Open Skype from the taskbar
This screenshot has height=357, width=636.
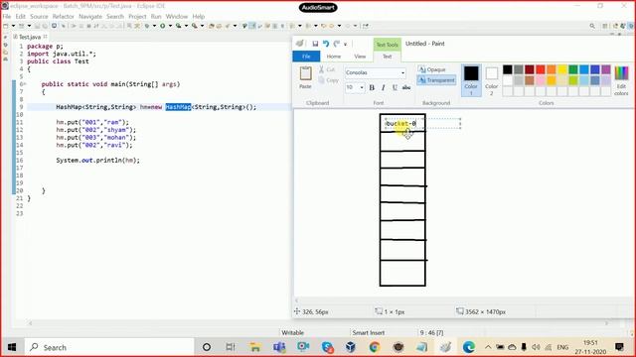[327, 347]
